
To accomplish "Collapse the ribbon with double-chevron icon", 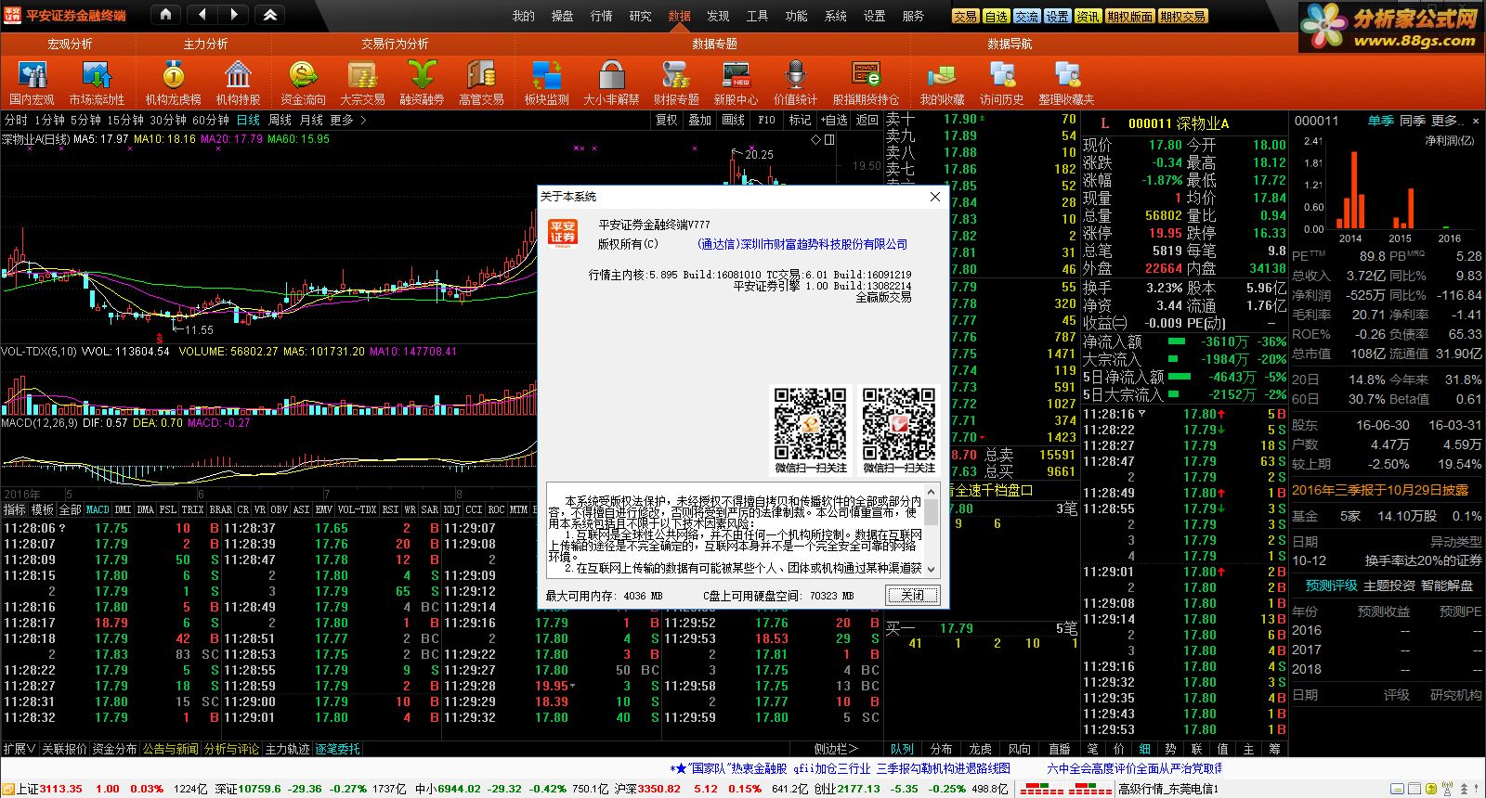I will pyautogui.click(x=269, y=15).
